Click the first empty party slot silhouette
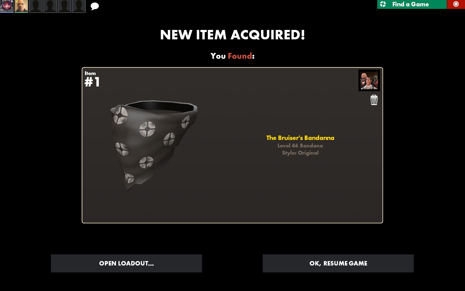 click(x=36, y=6)
